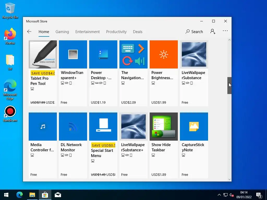
Task: Click the Tablet Pro Pen Tool title
Action: (40, 81)
